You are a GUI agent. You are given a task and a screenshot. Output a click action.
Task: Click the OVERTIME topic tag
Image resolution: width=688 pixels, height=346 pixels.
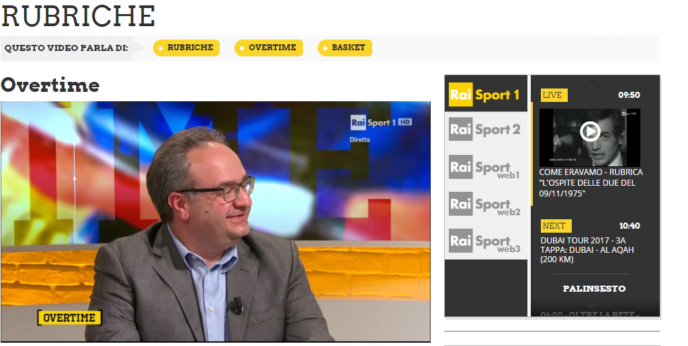(x=269, y=48)
